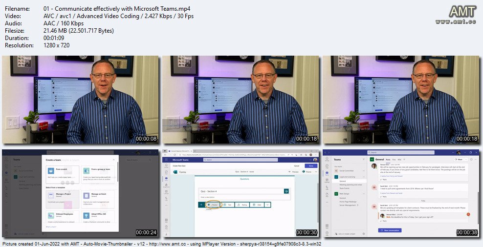The height and width of the screenshot is (247, 483).
Task: Choose the Rating question type
Action: 242,205
